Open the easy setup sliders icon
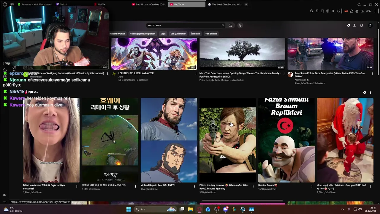Screen dimensions: 380x214 point(375,11)
